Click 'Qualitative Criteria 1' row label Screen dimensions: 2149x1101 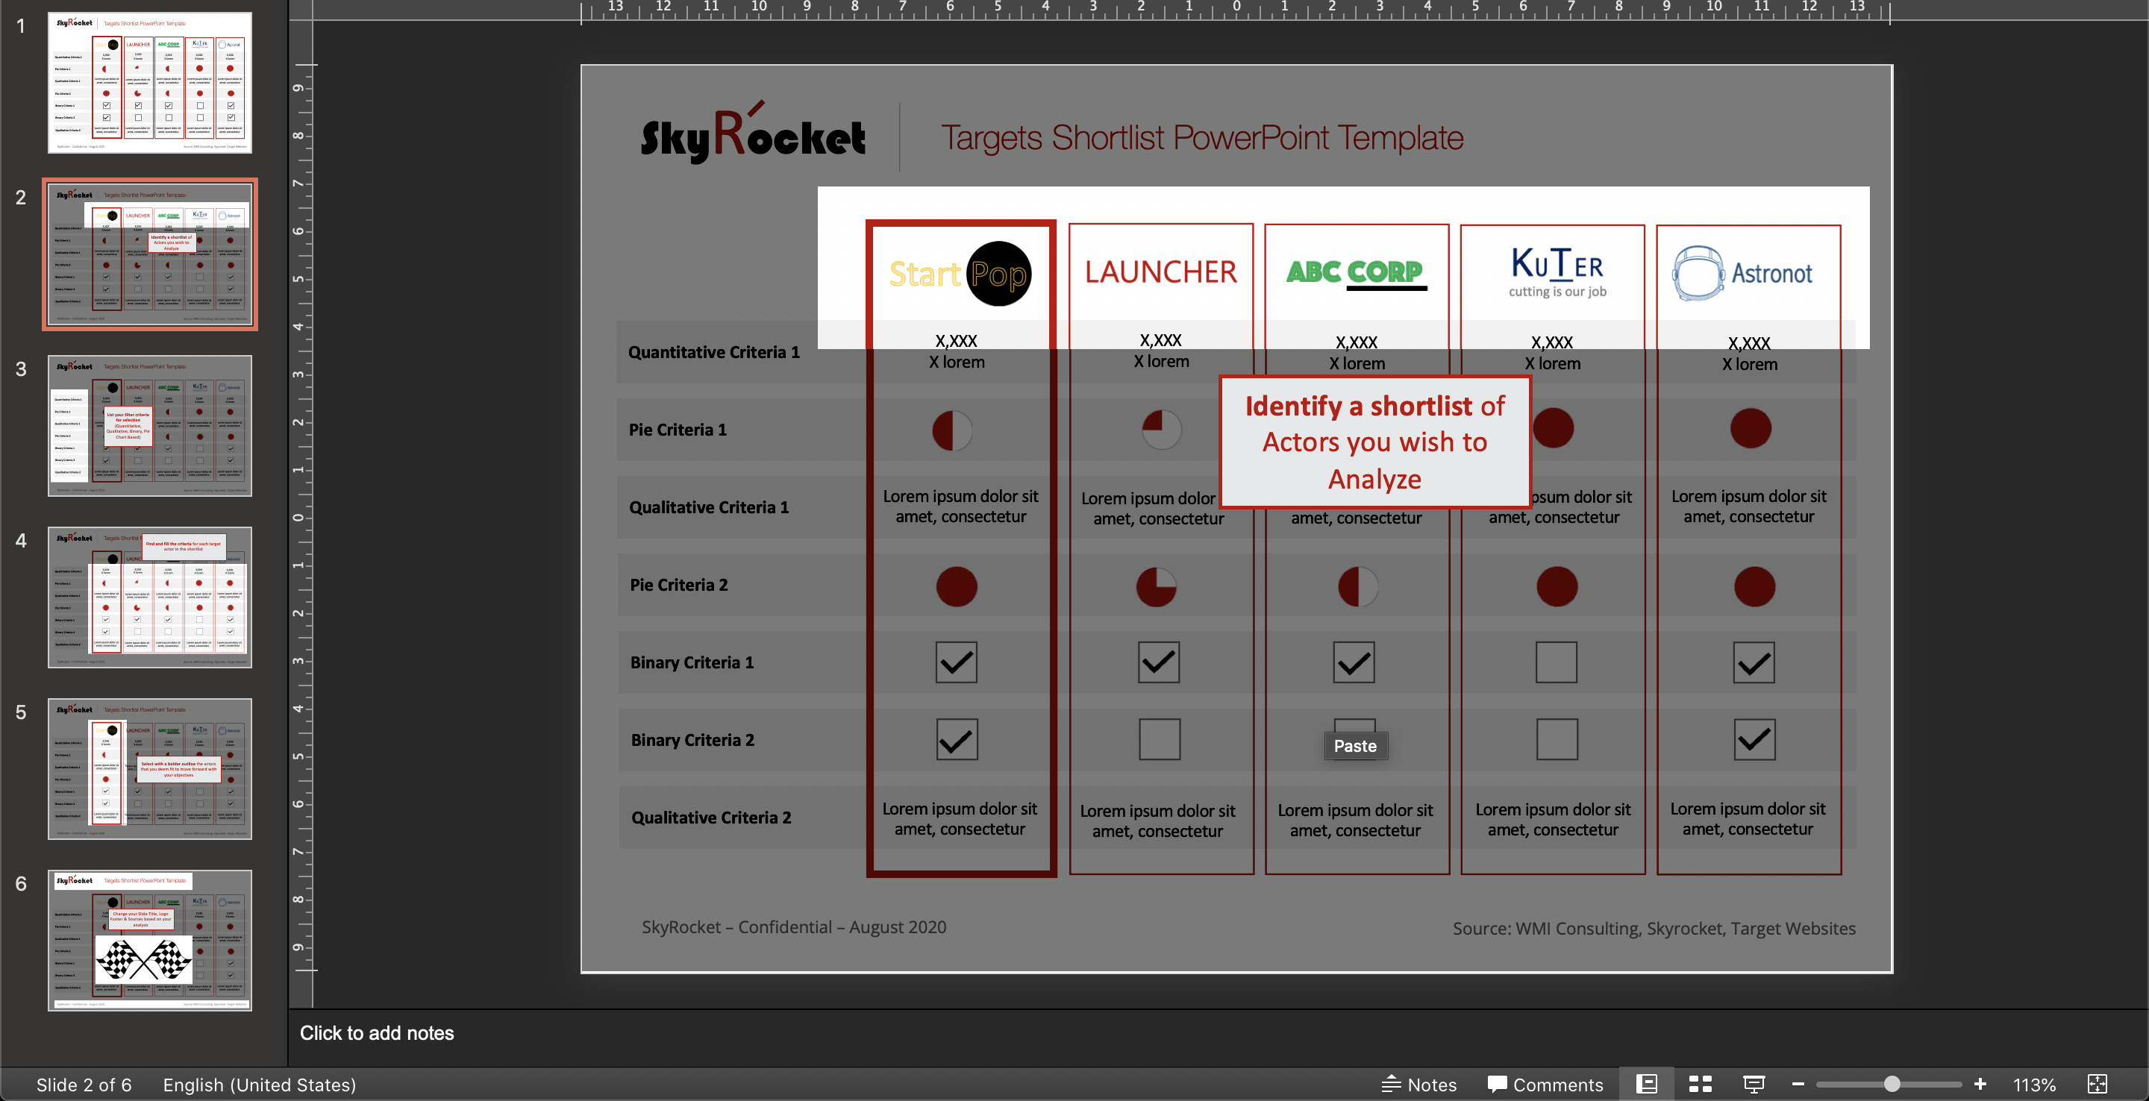(709, 507)
